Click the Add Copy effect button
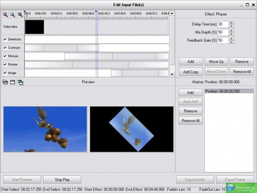The width and height of the screenshot is (257, 193). click(x=190, y=72)
